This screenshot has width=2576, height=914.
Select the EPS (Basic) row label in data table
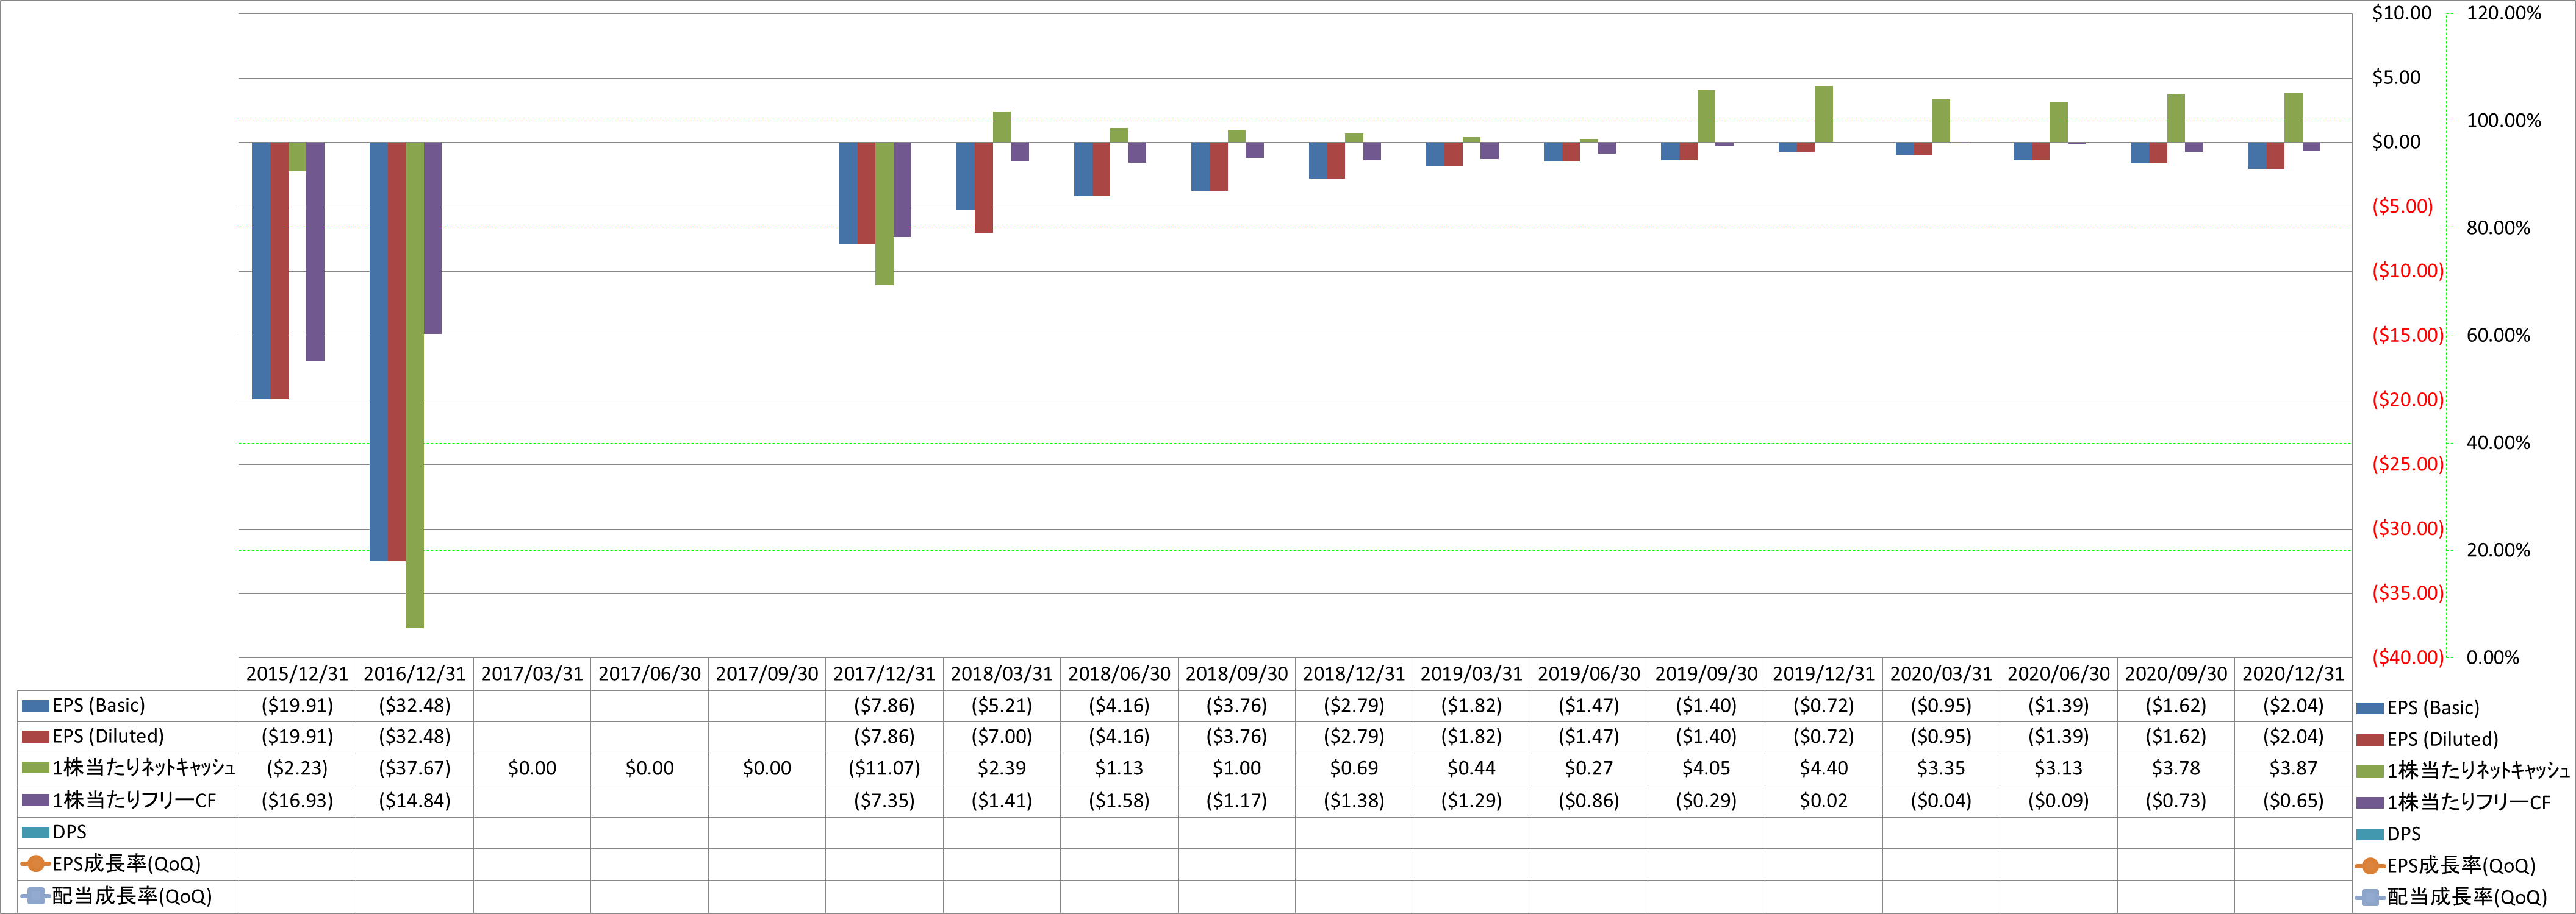99,705
